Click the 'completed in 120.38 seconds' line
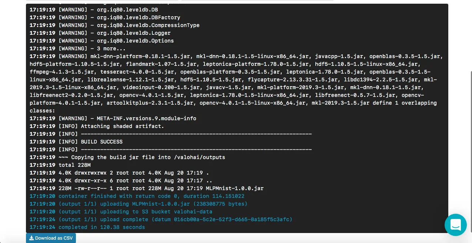 87,227
